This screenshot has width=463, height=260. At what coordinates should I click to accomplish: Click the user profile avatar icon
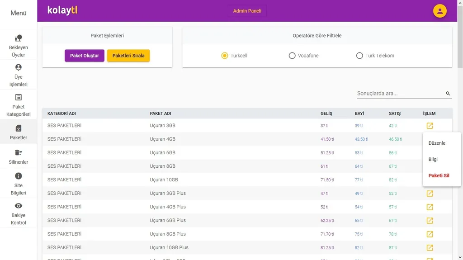click(439, 11)
